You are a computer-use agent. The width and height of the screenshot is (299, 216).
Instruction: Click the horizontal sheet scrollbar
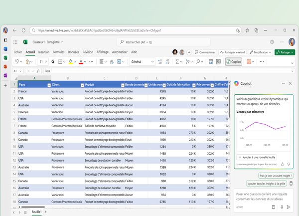coord(33,207)
